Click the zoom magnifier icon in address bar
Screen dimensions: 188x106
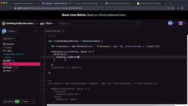point(168,8)
